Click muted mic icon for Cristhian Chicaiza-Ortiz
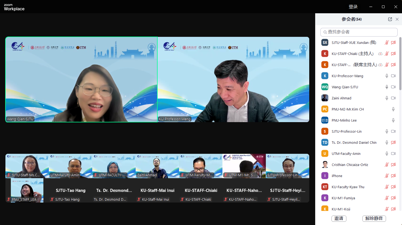Image resolution: width=402 pixels, height=225 pixels. coord(387,165)
